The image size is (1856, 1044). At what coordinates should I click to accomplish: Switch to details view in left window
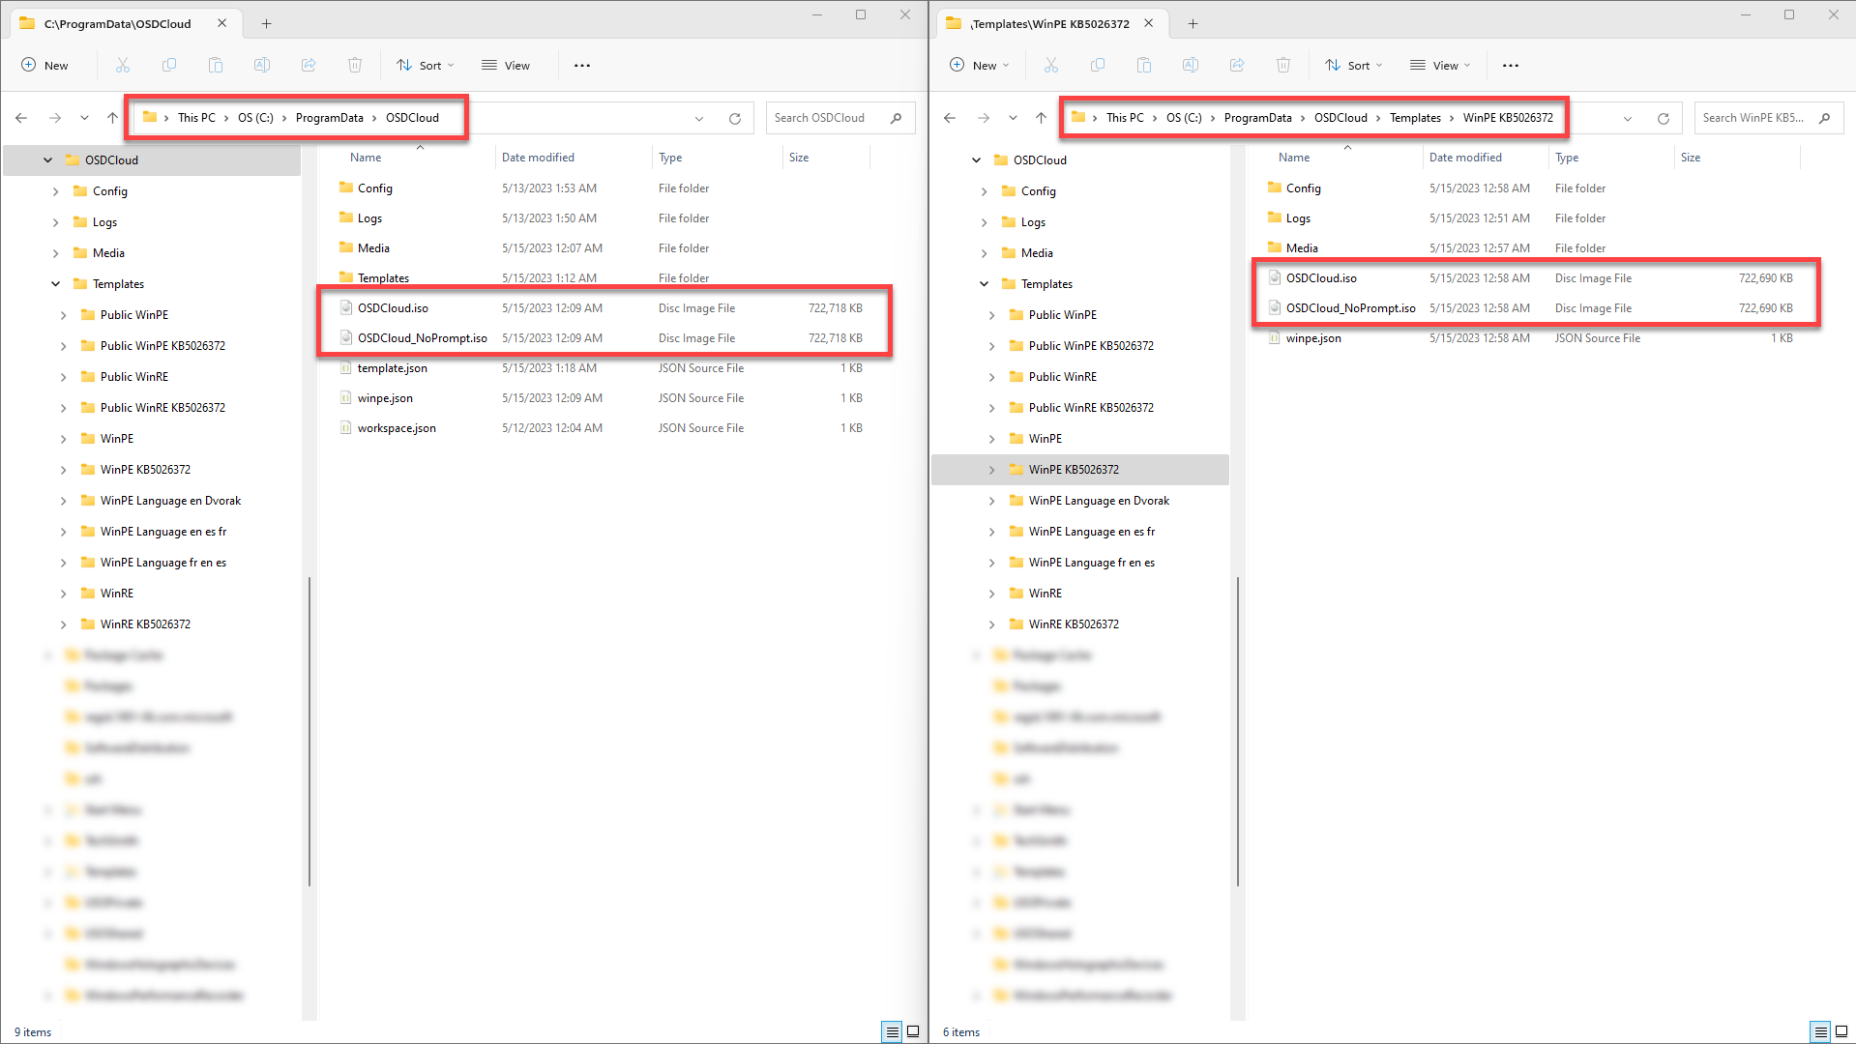click(892, 1031)
